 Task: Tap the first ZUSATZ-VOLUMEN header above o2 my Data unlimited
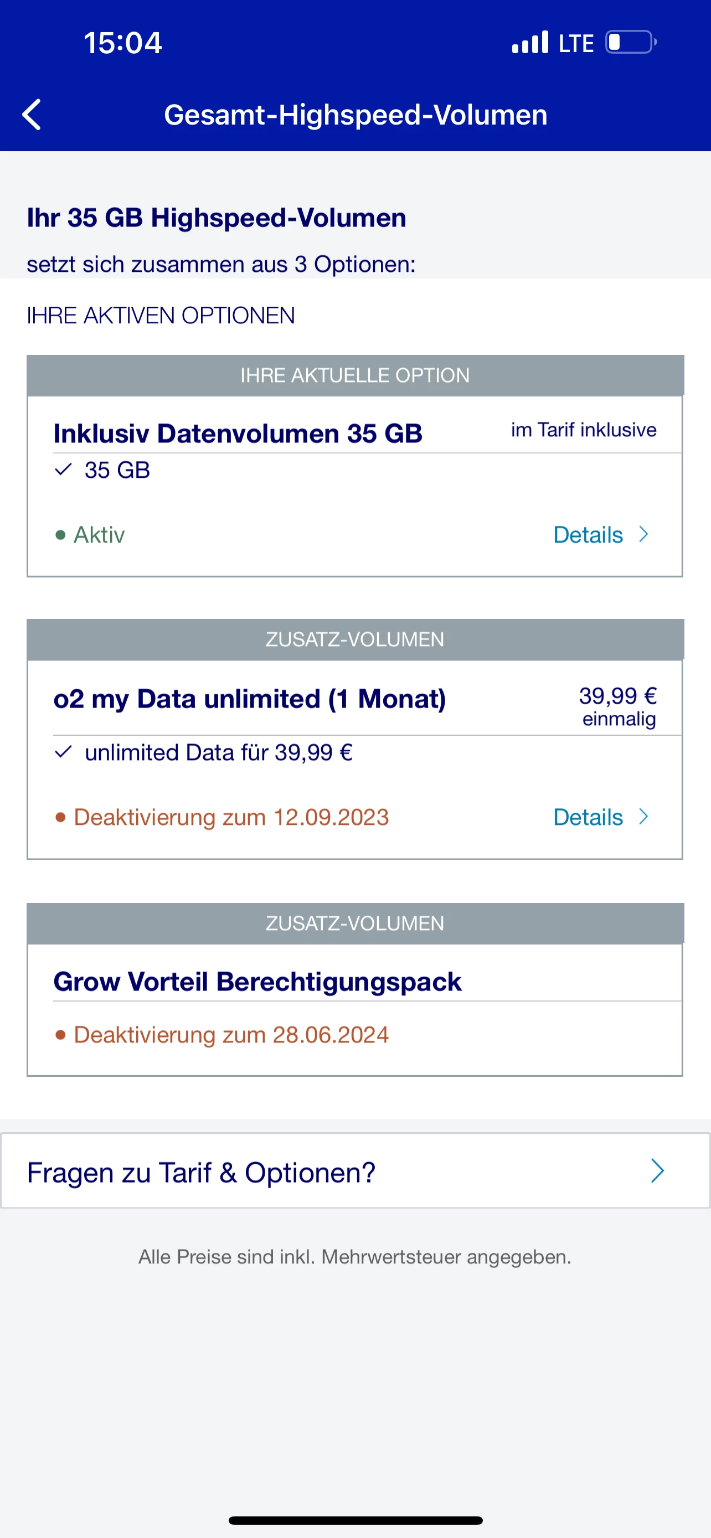tap(354, 639)
